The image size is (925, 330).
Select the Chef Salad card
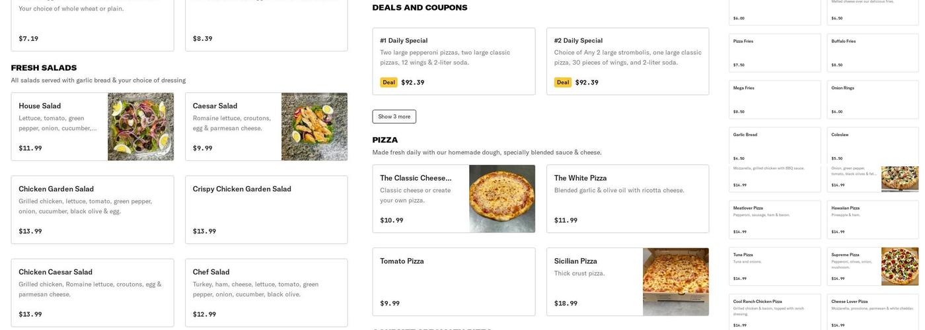[x=266, y=292]
